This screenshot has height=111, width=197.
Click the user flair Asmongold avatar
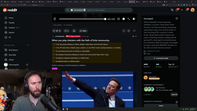click(x=146, y=77)
